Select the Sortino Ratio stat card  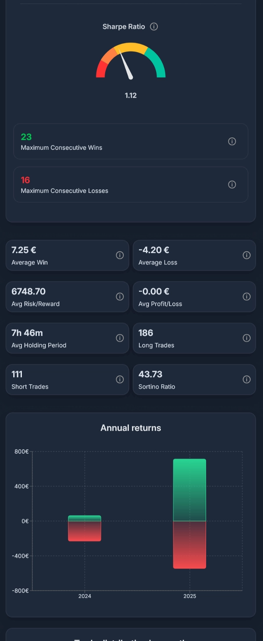[x=194, y=379]
